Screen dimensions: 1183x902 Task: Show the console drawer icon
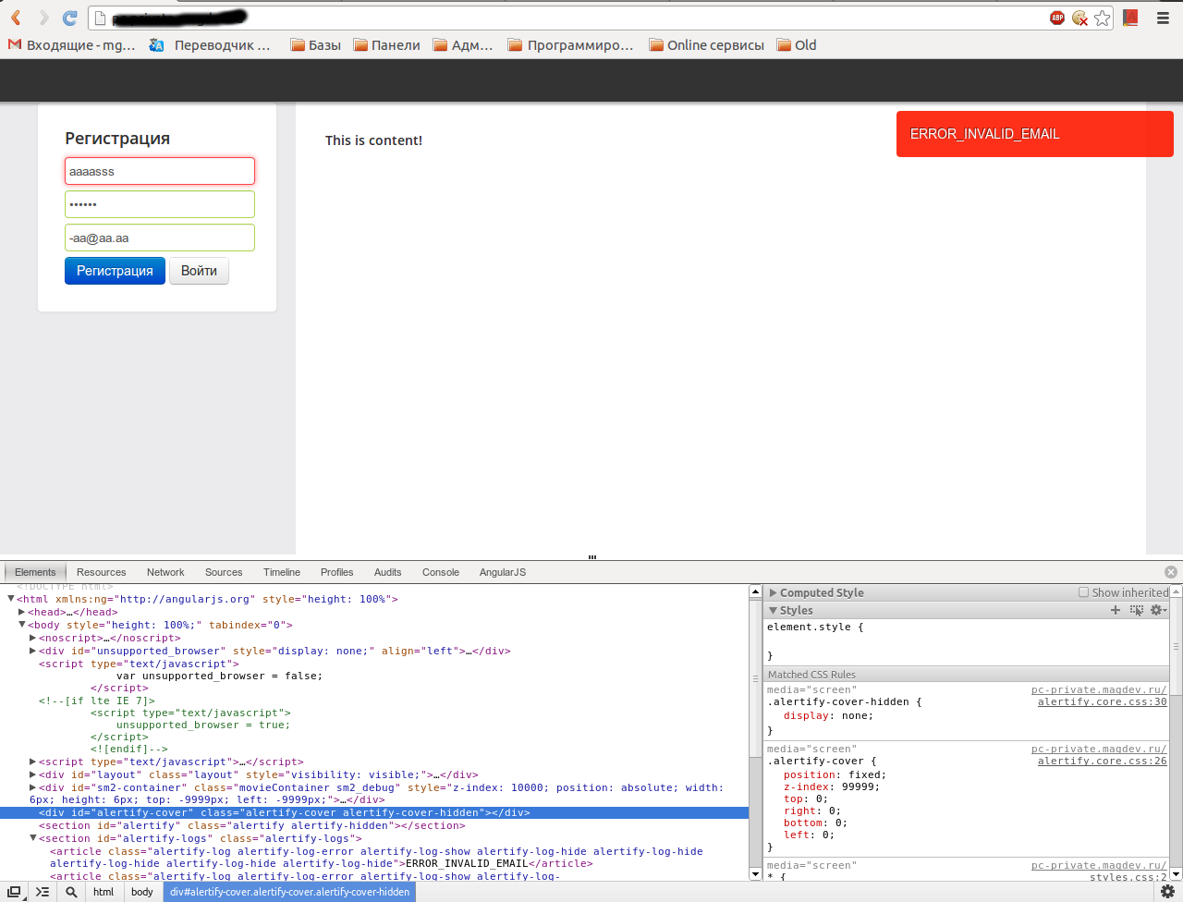[x=43, y=892]
